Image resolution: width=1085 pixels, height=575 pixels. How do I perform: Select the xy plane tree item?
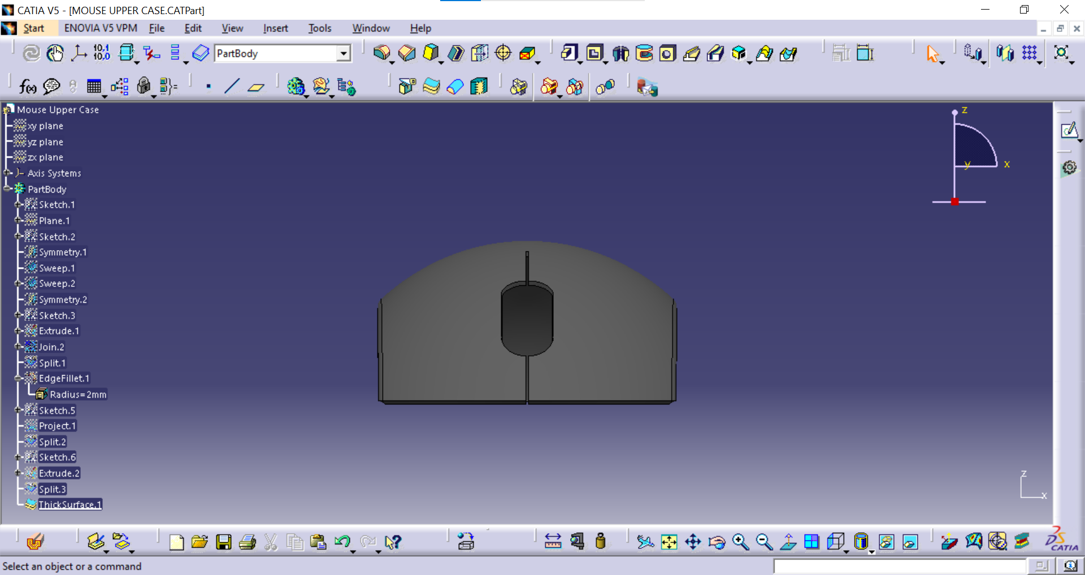point(45,126)
